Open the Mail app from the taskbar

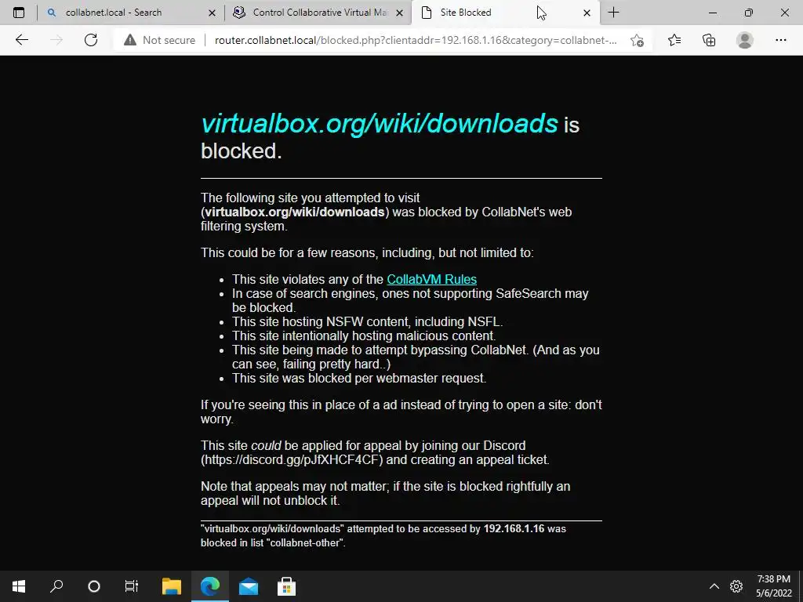(x=249, y=586)
